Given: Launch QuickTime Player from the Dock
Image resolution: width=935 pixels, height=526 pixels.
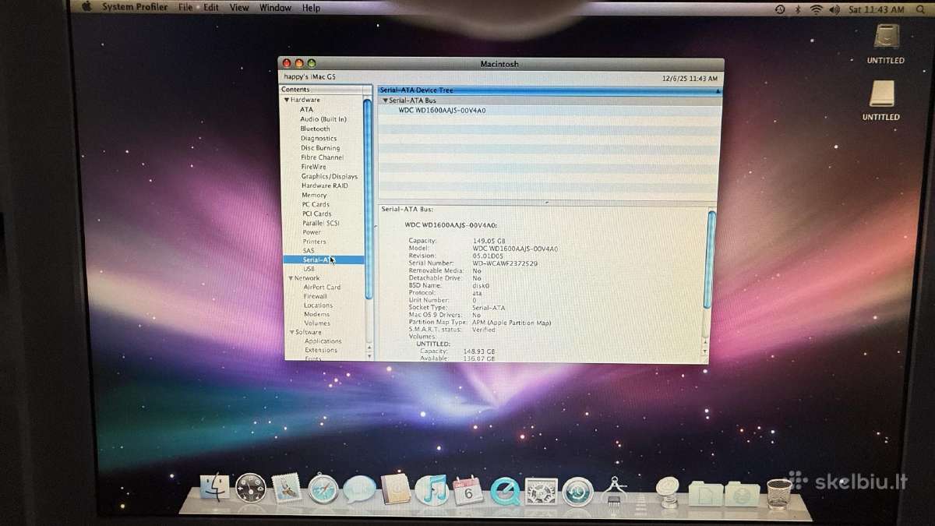Looking at the screenshot, I should pyautogui.click(x=505, y=491).
